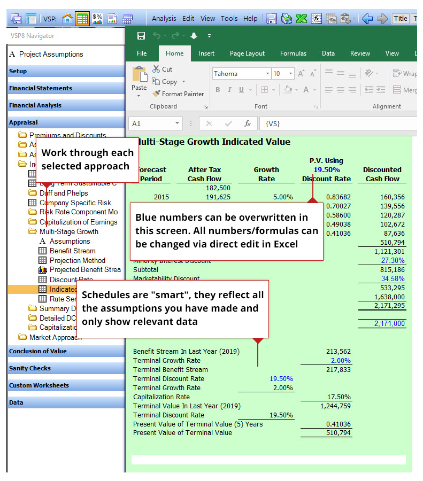Open the VSP Tools menu
This screenshot has height=481, width=423.
(x=229, y=19)
